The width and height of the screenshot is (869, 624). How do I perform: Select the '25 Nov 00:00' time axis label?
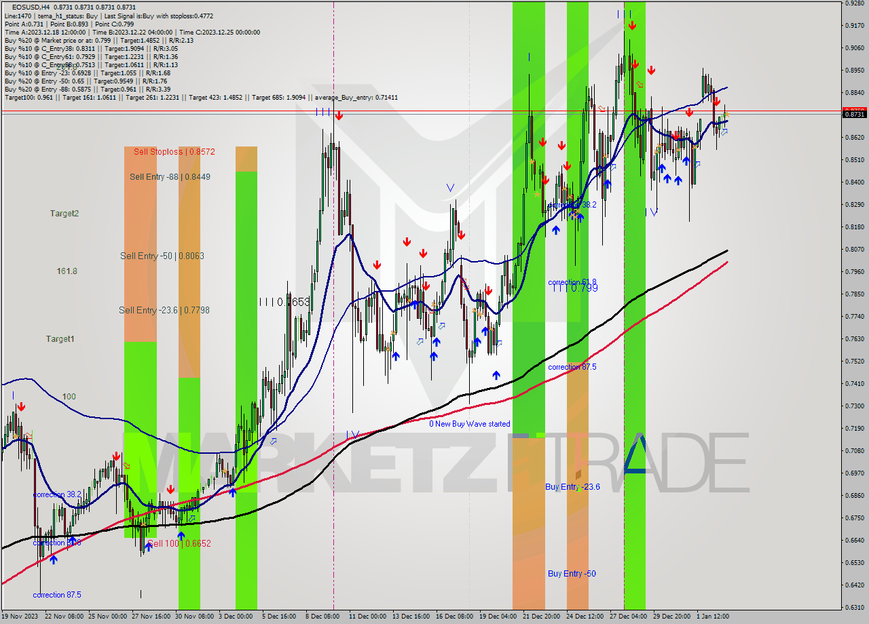tap(109, 617)
